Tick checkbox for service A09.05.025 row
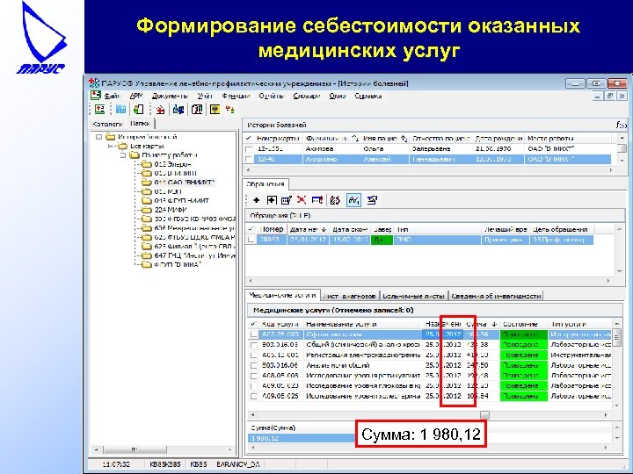This screenshot has height=474, width=633. coord(253,397)
